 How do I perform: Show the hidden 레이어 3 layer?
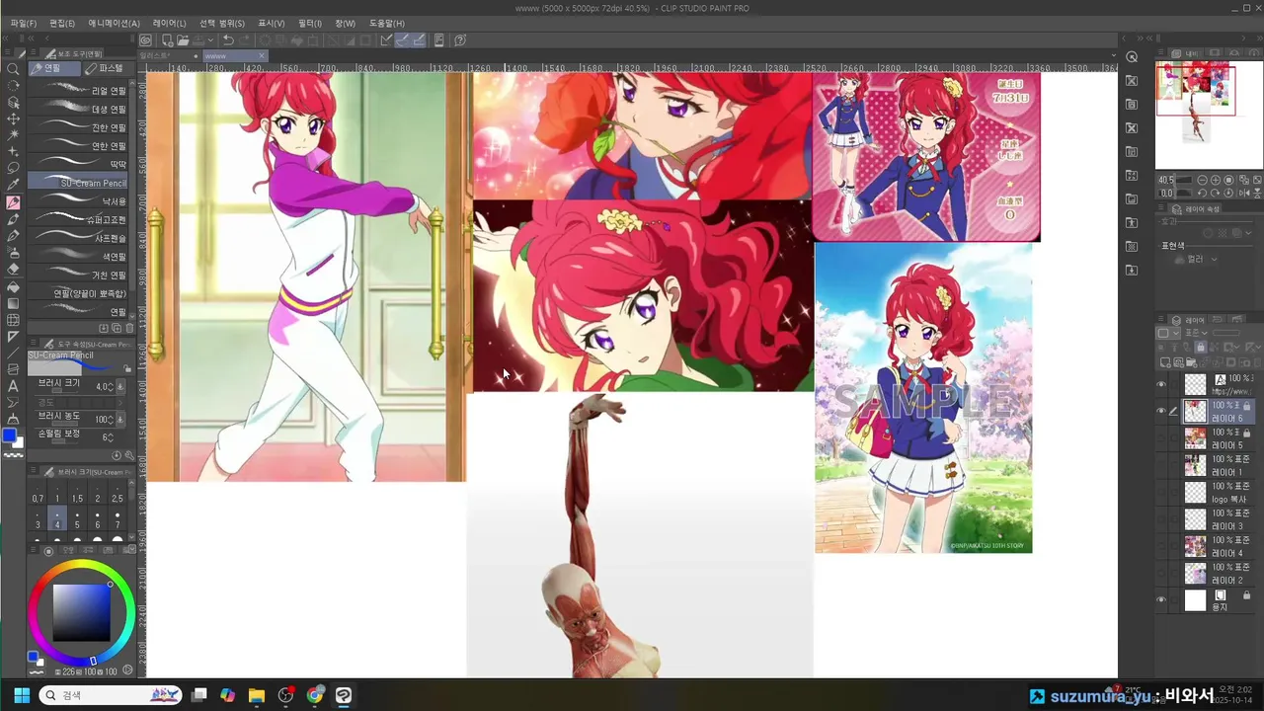(x=1161, y=519)
